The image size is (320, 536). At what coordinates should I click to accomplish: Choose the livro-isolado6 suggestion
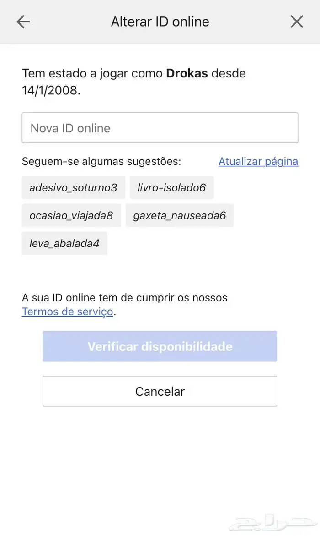[x=171, y=187]
